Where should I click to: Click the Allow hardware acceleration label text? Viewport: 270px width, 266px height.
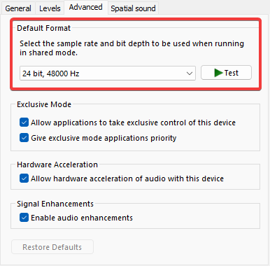pos(127,178)
